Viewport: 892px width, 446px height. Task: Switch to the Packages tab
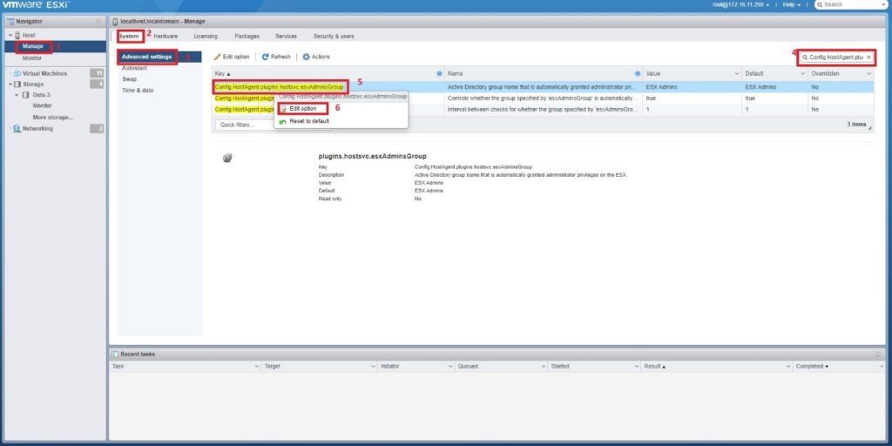point(247,36)
